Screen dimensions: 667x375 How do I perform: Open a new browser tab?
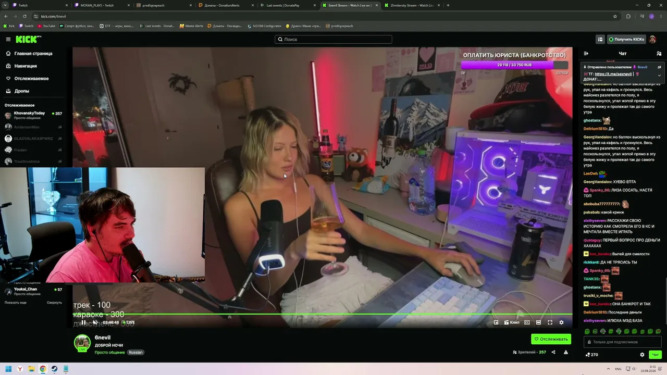[x=448, y=5]
